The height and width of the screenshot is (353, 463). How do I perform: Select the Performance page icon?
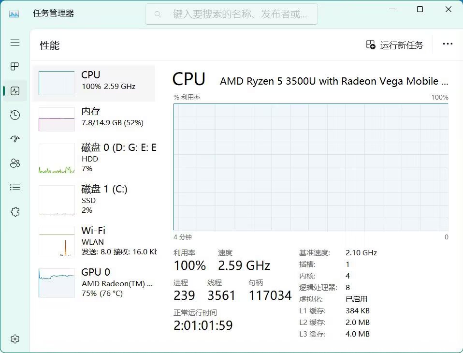(15, 91)
